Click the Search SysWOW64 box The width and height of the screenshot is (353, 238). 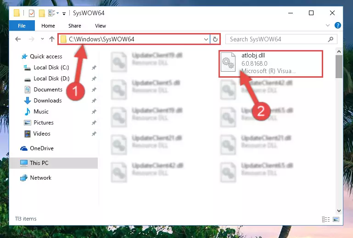click(x=281, y=39)
